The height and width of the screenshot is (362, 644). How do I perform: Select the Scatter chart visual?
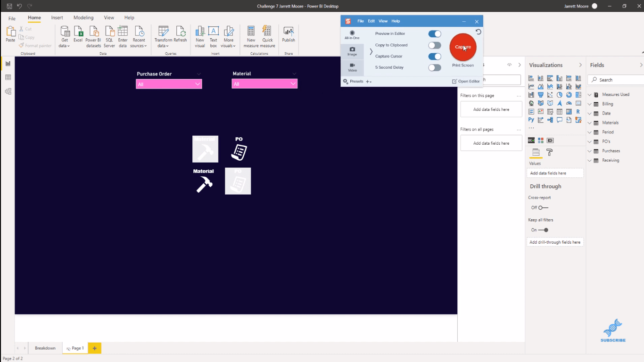point(550,95)
